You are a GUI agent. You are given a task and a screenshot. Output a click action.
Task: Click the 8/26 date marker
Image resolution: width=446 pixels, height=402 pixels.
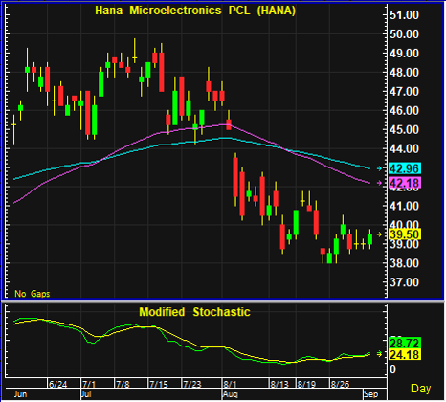(340, 384)
